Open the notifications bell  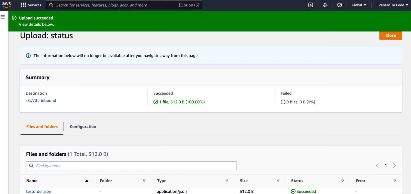[x=325, y=5]
